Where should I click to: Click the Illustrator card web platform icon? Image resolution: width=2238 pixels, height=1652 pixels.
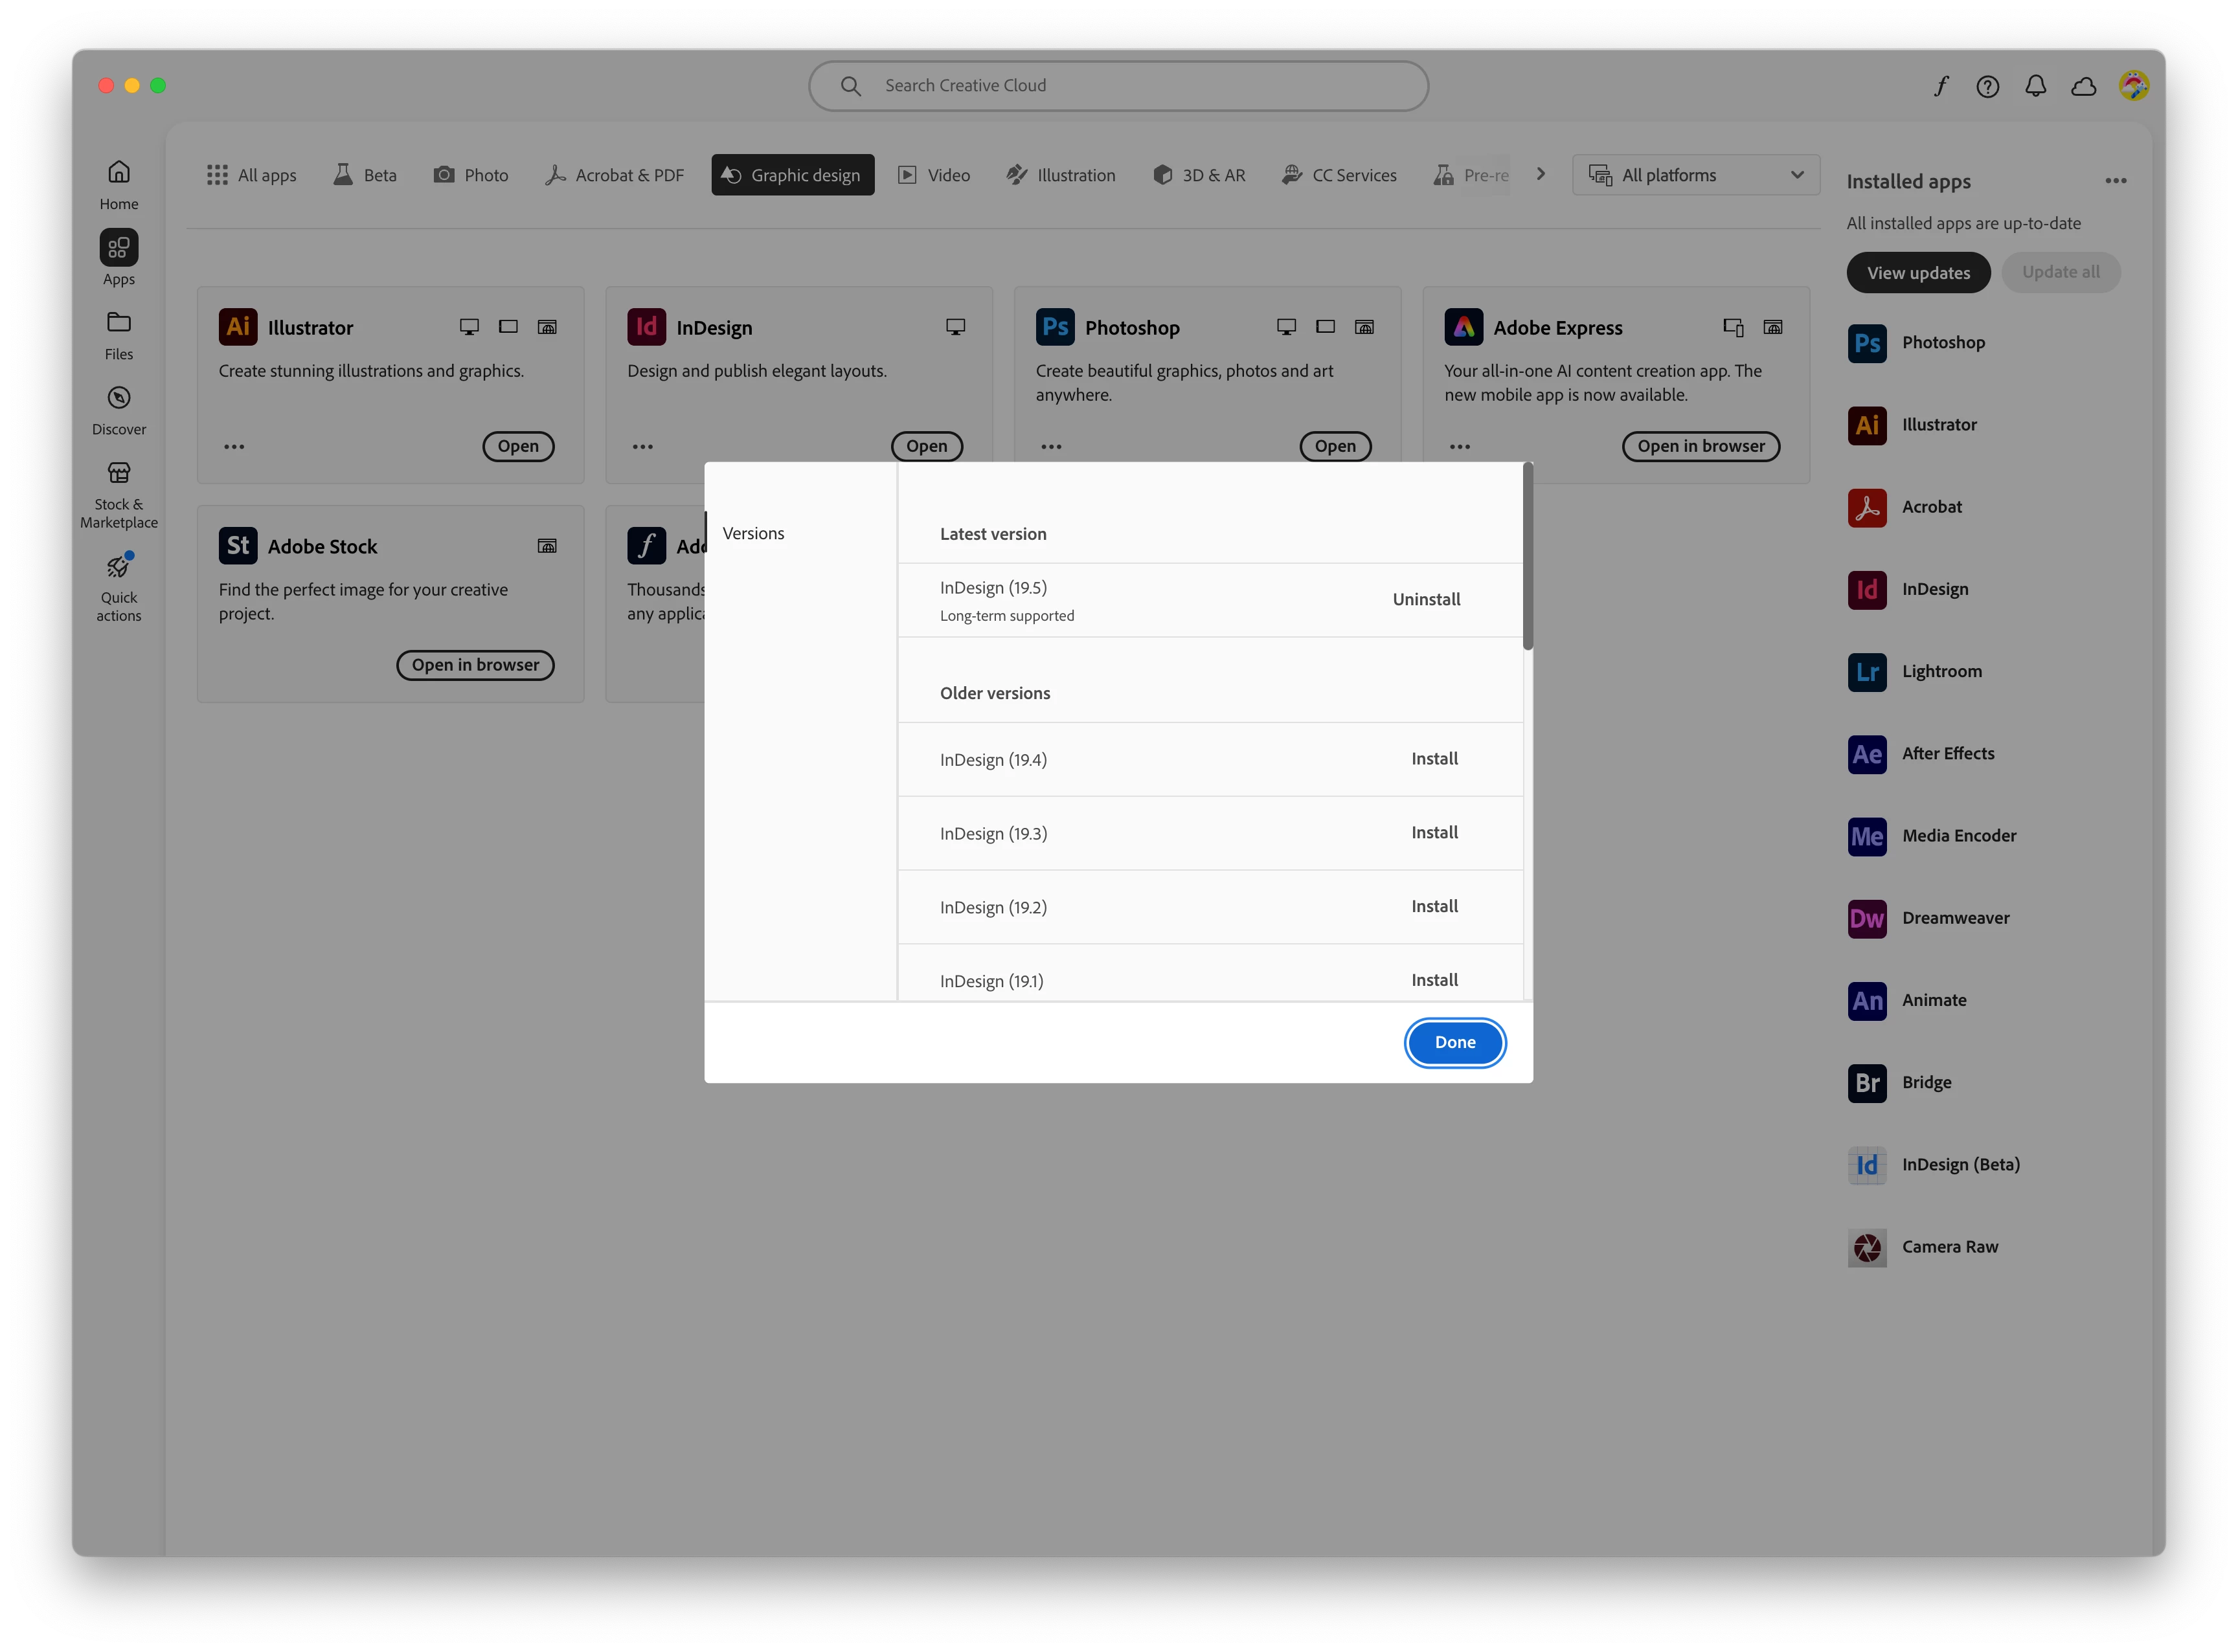pos(547,327)
